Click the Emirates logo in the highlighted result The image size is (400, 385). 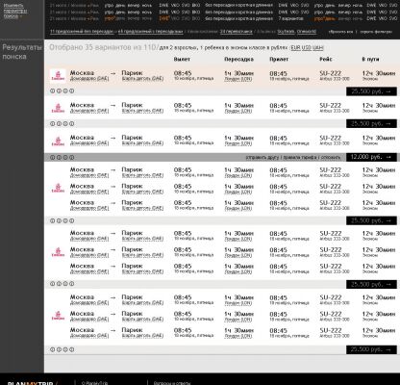pos(58,76)
